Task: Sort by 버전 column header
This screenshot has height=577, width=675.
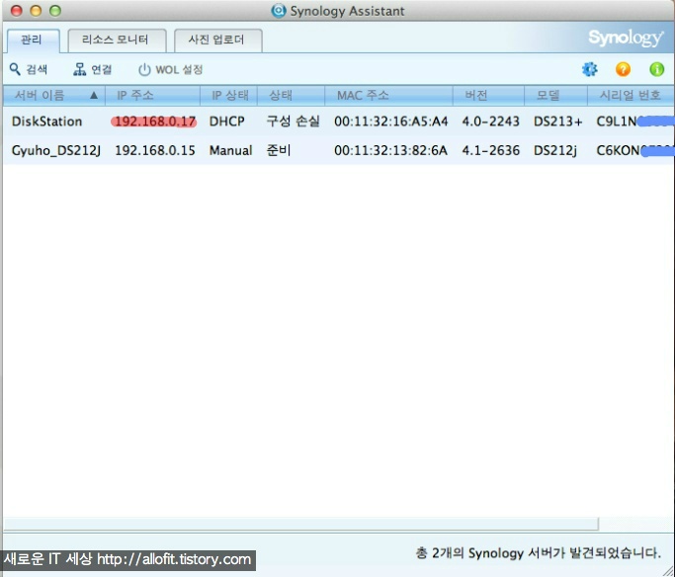Action: coord(488,95)
